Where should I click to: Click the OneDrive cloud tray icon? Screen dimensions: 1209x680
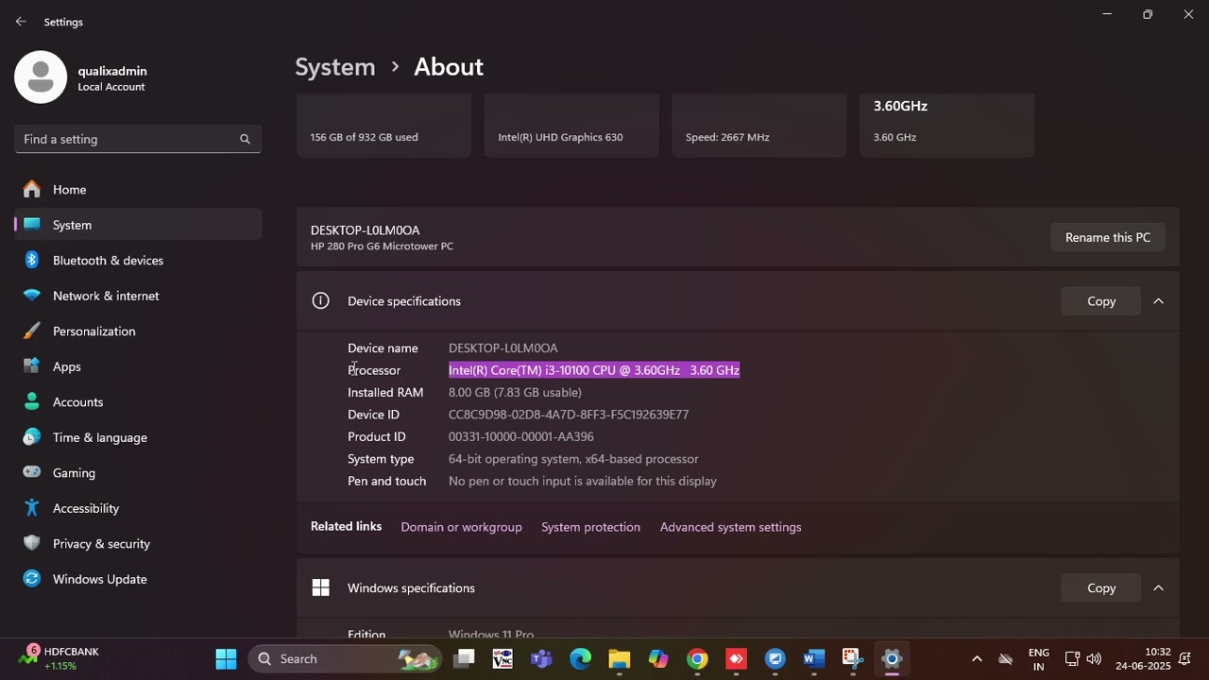(1006, 659)
